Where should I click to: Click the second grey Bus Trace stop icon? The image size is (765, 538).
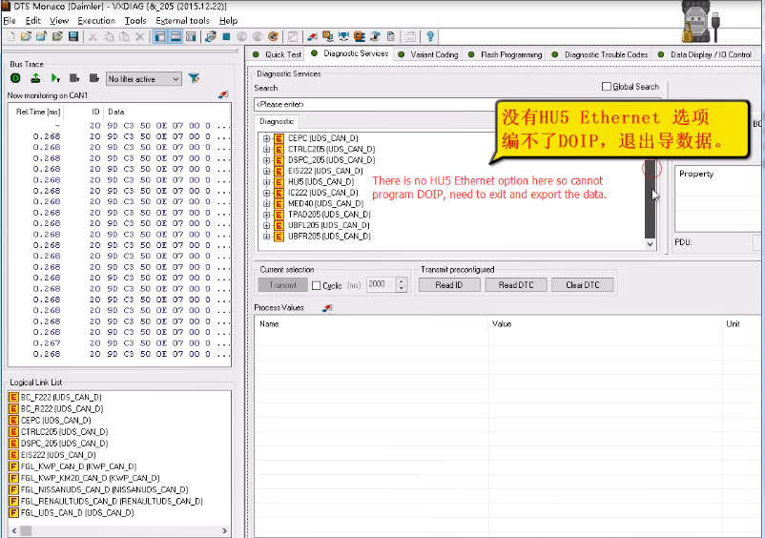coord(94,78)
